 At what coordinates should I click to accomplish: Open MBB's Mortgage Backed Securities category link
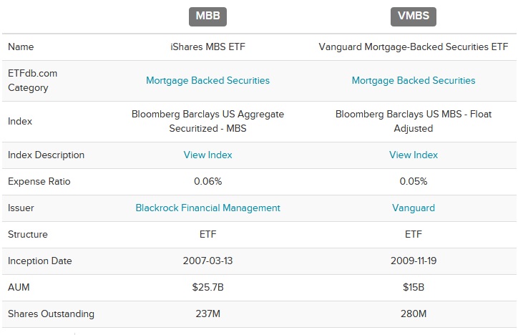207,80
